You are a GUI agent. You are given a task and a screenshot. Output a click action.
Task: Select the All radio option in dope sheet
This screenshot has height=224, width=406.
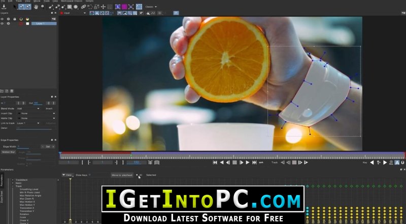[x=137, y=175]
